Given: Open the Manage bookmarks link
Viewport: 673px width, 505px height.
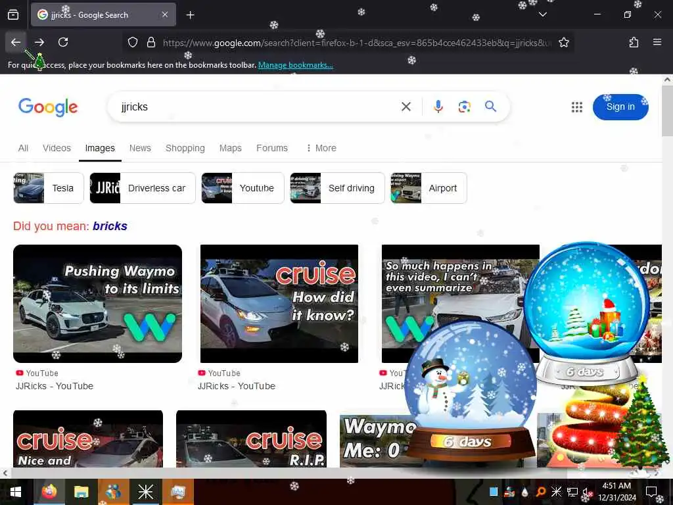Looking at the screenshot, I should point(295,65).
